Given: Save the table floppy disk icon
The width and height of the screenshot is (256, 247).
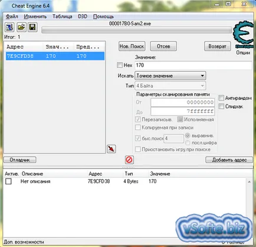Looking at the screenshot, I should [32, 27].
